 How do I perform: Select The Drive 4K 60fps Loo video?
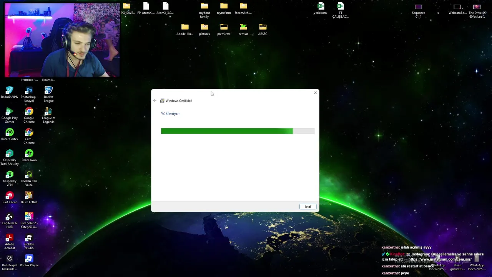[477, 11]
